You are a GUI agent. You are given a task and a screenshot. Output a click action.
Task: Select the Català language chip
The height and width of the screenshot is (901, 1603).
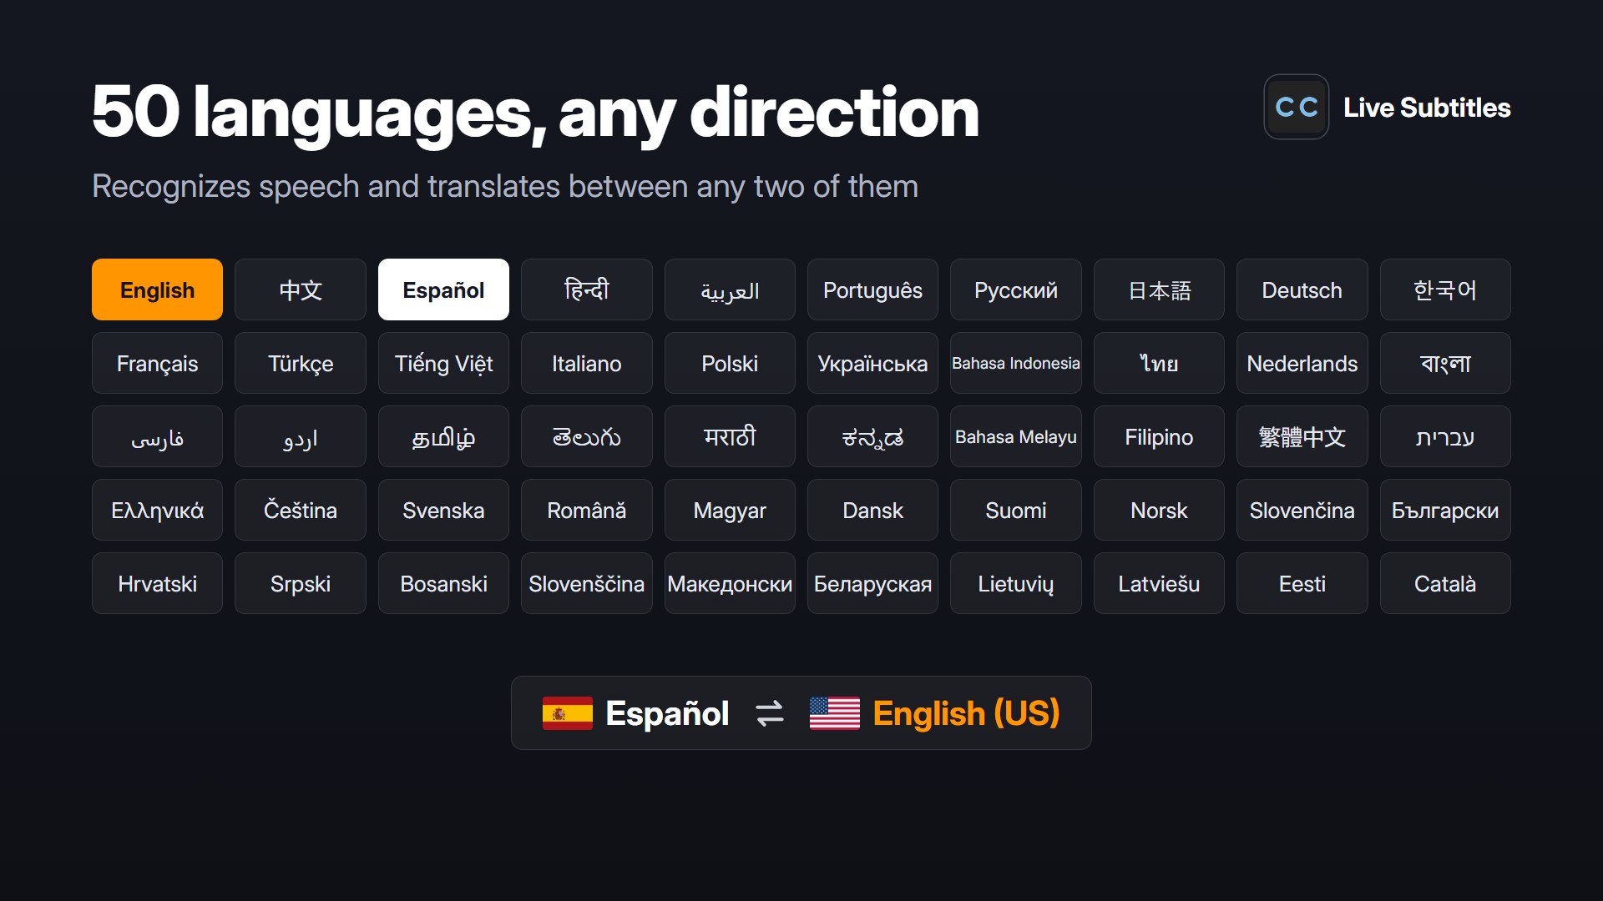[x=1445, y=583]
